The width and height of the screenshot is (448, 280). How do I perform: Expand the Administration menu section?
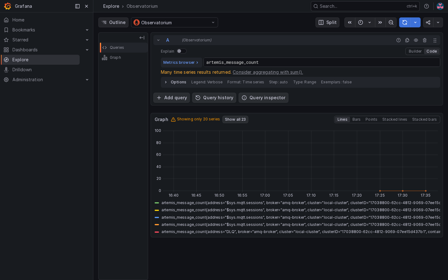pos(87,80)
